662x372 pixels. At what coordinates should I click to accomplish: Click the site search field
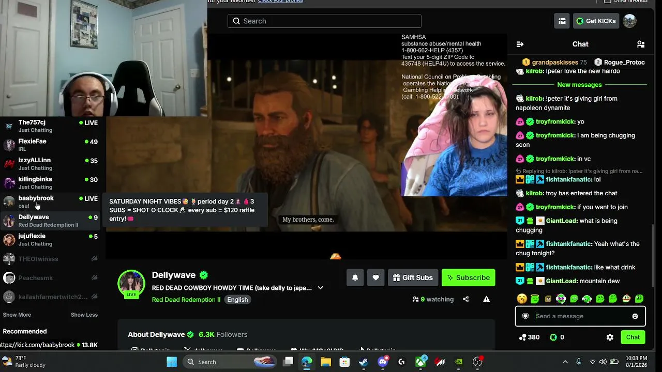pyautogui.click(x=324, y=21)
